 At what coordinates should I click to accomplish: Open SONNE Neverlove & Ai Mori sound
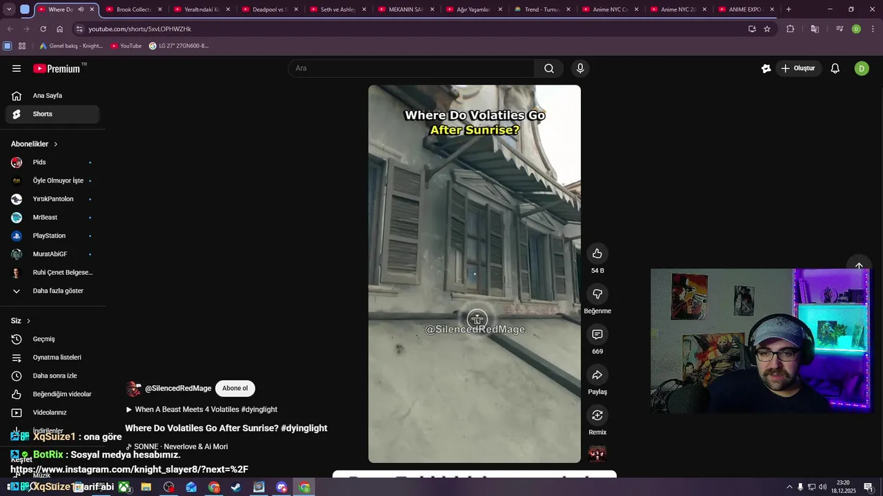click(x=177, y=446)
